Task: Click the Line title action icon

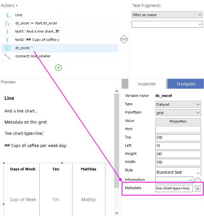Action: 8,15
